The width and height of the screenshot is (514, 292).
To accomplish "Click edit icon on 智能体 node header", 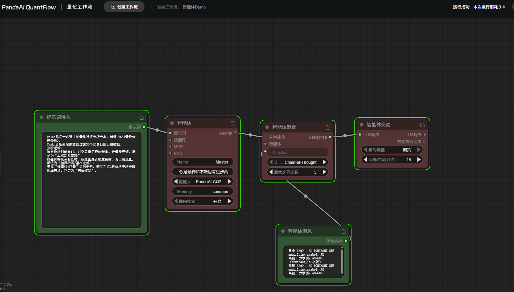I will click(x=233, y=123).
